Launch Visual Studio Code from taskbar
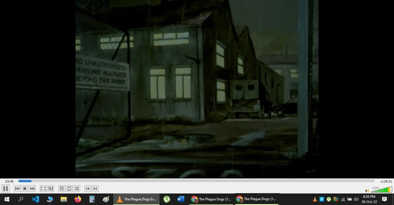394x205 pixels. (35, 199)
